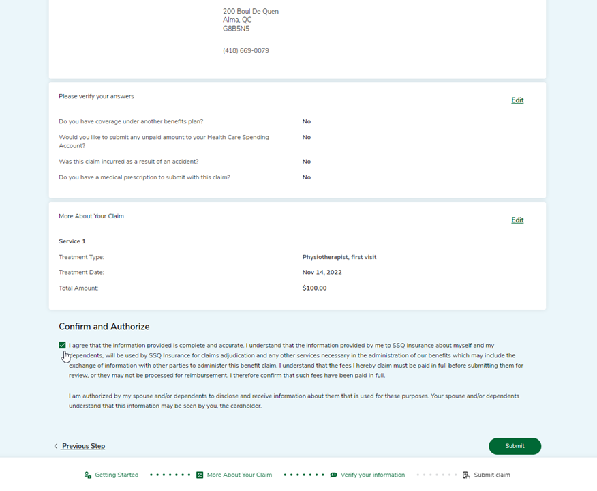The width and height of the screenshot is (597, 491).
Task: Click the provider phone number (418) 669-0079
Action: [x=246, y=50]
